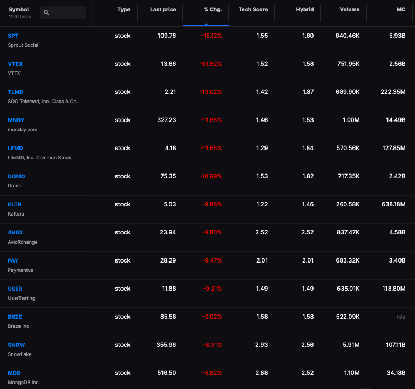Screen dimensions: 415x389
Task: Open the MDB ticker link
Action: (x=14, y=373)
